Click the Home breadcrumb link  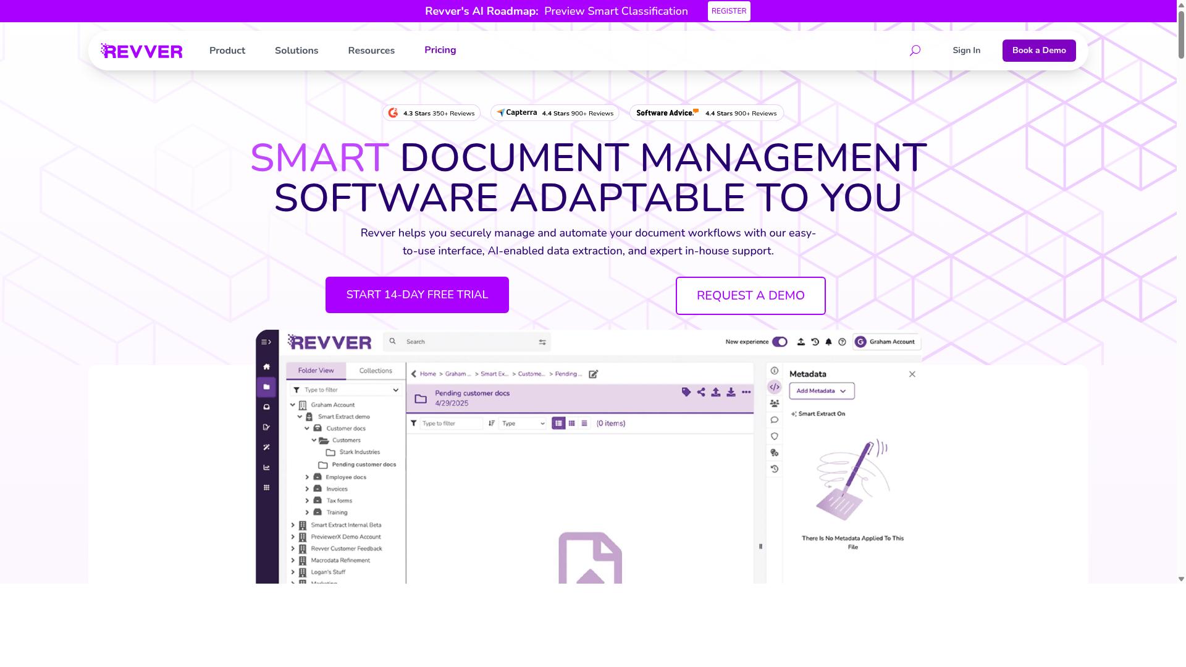[x=428, y=374]
